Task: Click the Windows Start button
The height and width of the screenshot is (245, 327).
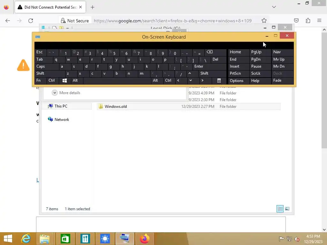Action: coord(8,239)
